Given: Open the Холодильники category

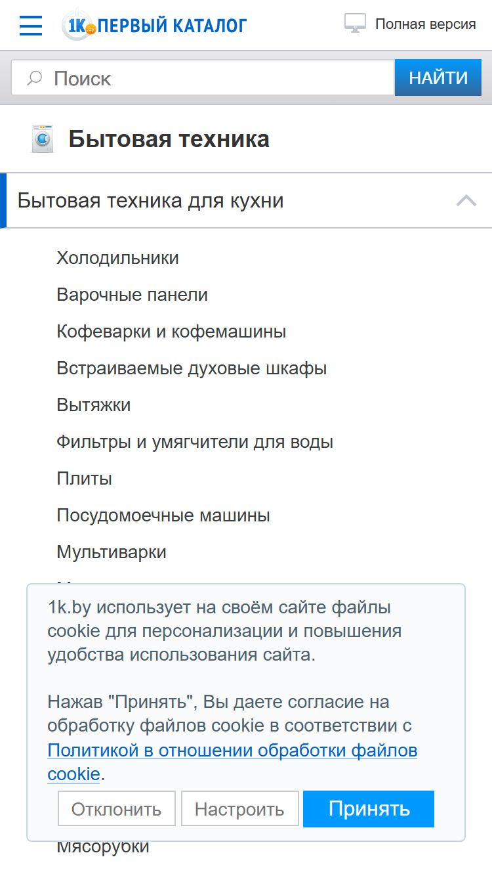Looking at the screenshot, I should (117, 258).
